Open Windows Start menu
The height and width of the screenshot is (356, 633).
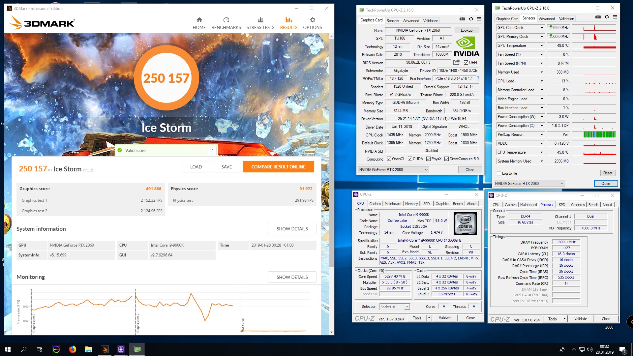point(8,349)
